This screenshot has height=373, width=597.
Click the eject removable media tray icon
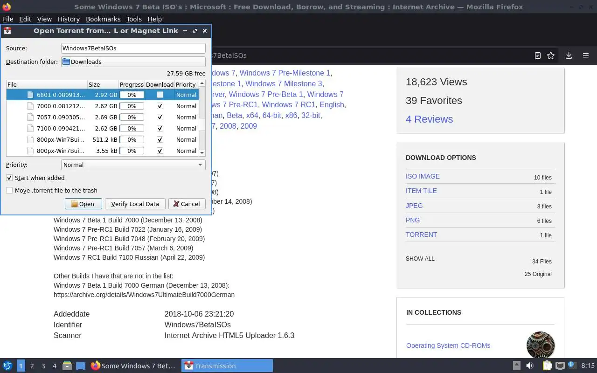516,366
